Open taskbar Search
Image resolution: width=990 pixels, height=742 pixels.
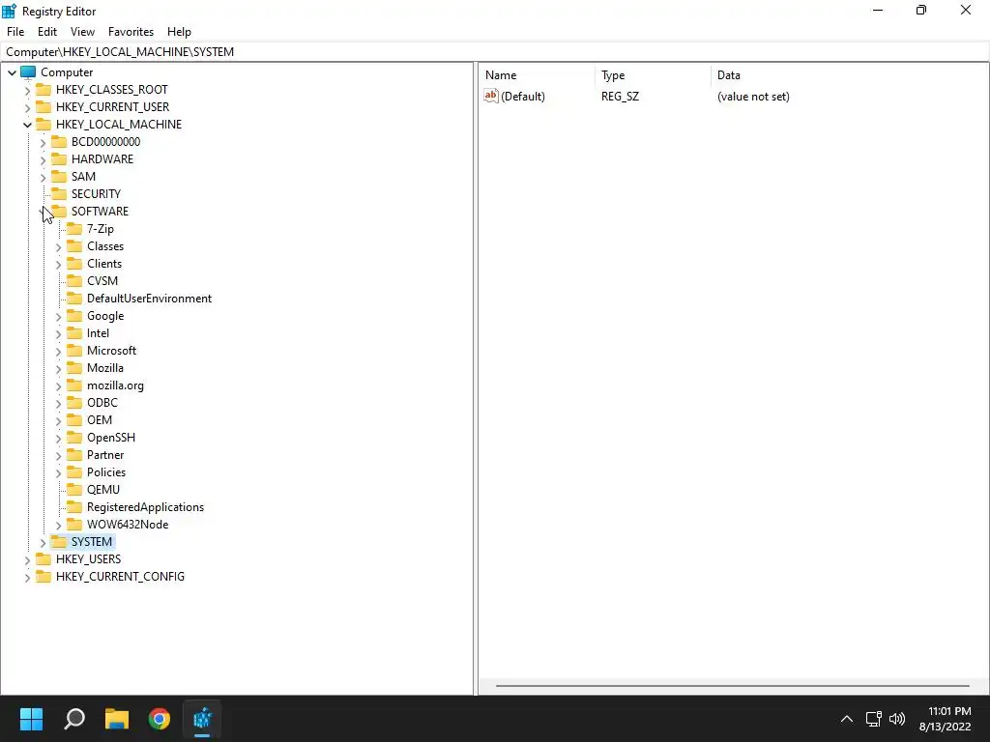tap(74, 719)
